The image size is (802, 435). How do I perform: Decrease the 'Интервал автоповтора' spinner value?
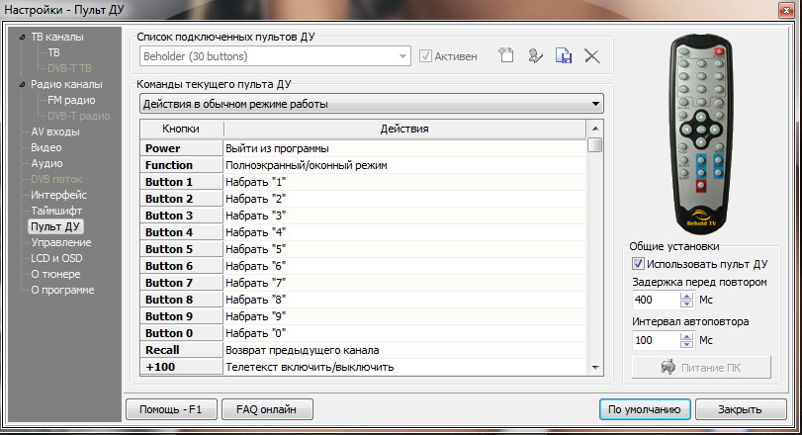687,344
